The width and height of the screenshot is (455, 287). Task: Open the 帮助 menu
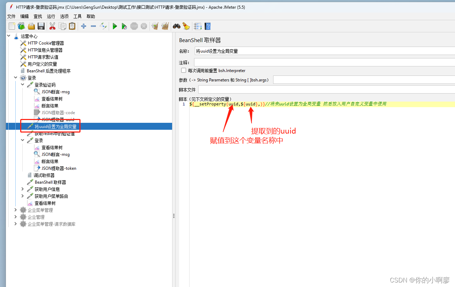tap(91, 16)
